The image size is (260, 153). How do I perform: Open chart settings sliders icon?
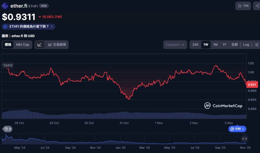coord(257,45)
